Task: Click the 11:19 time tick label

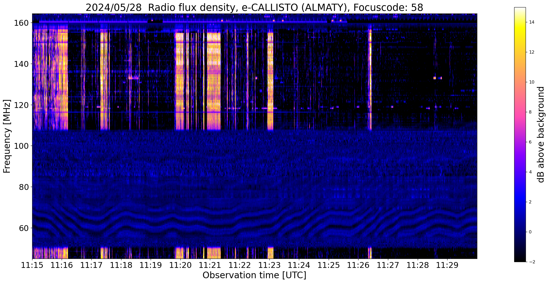Action: [x=151, y=265]
